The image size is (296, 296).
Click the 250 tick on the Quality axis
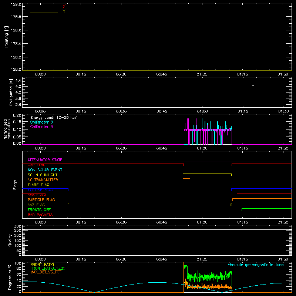[x=17, y=230]
